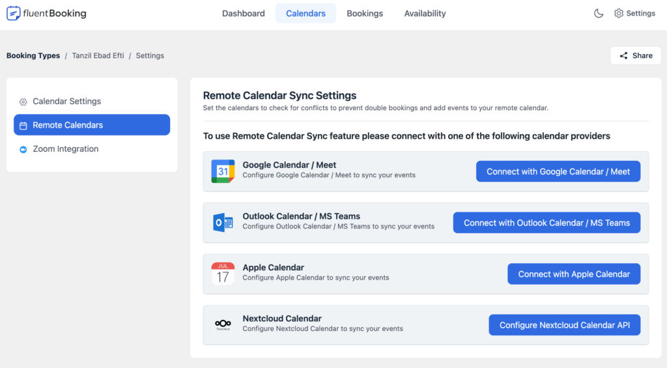Click the Settings breadcrumb text

[150, 56]
